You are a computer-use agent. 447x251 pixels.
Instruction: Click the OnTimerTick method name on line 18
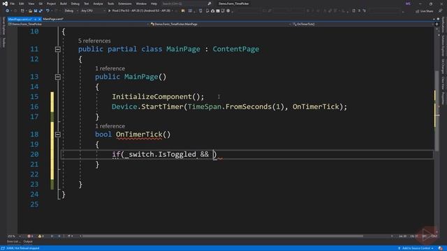coord(139,135)
